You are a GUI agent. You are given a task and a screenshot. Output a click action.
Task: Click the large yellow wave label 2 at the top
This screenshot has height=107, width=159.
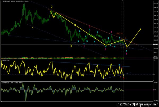52,7
